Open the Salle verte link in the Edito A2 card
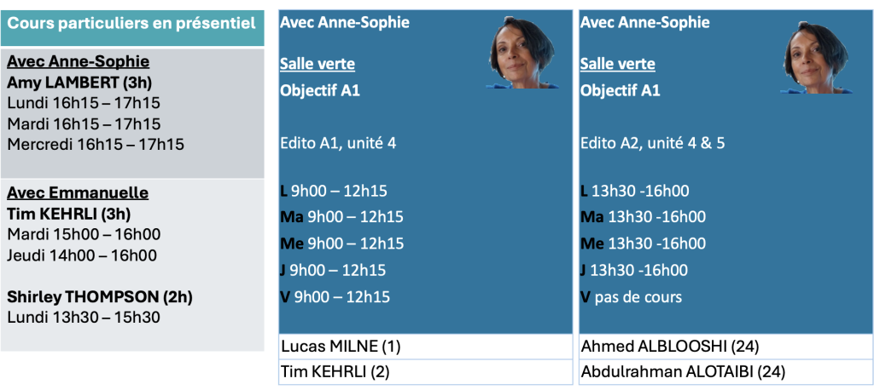 618,64
